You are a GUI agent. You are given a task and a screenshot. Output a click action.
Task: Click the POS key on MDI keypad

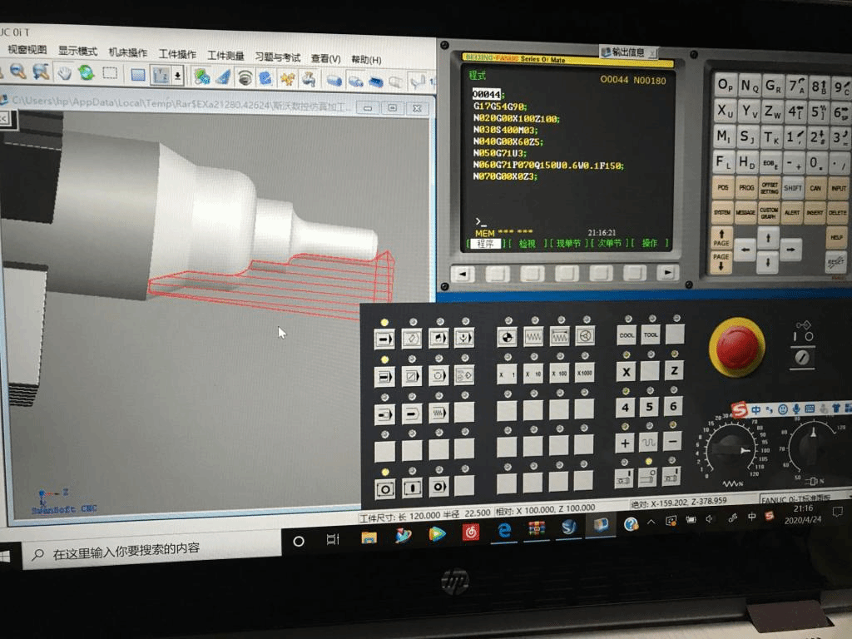[x=723, y=187]
